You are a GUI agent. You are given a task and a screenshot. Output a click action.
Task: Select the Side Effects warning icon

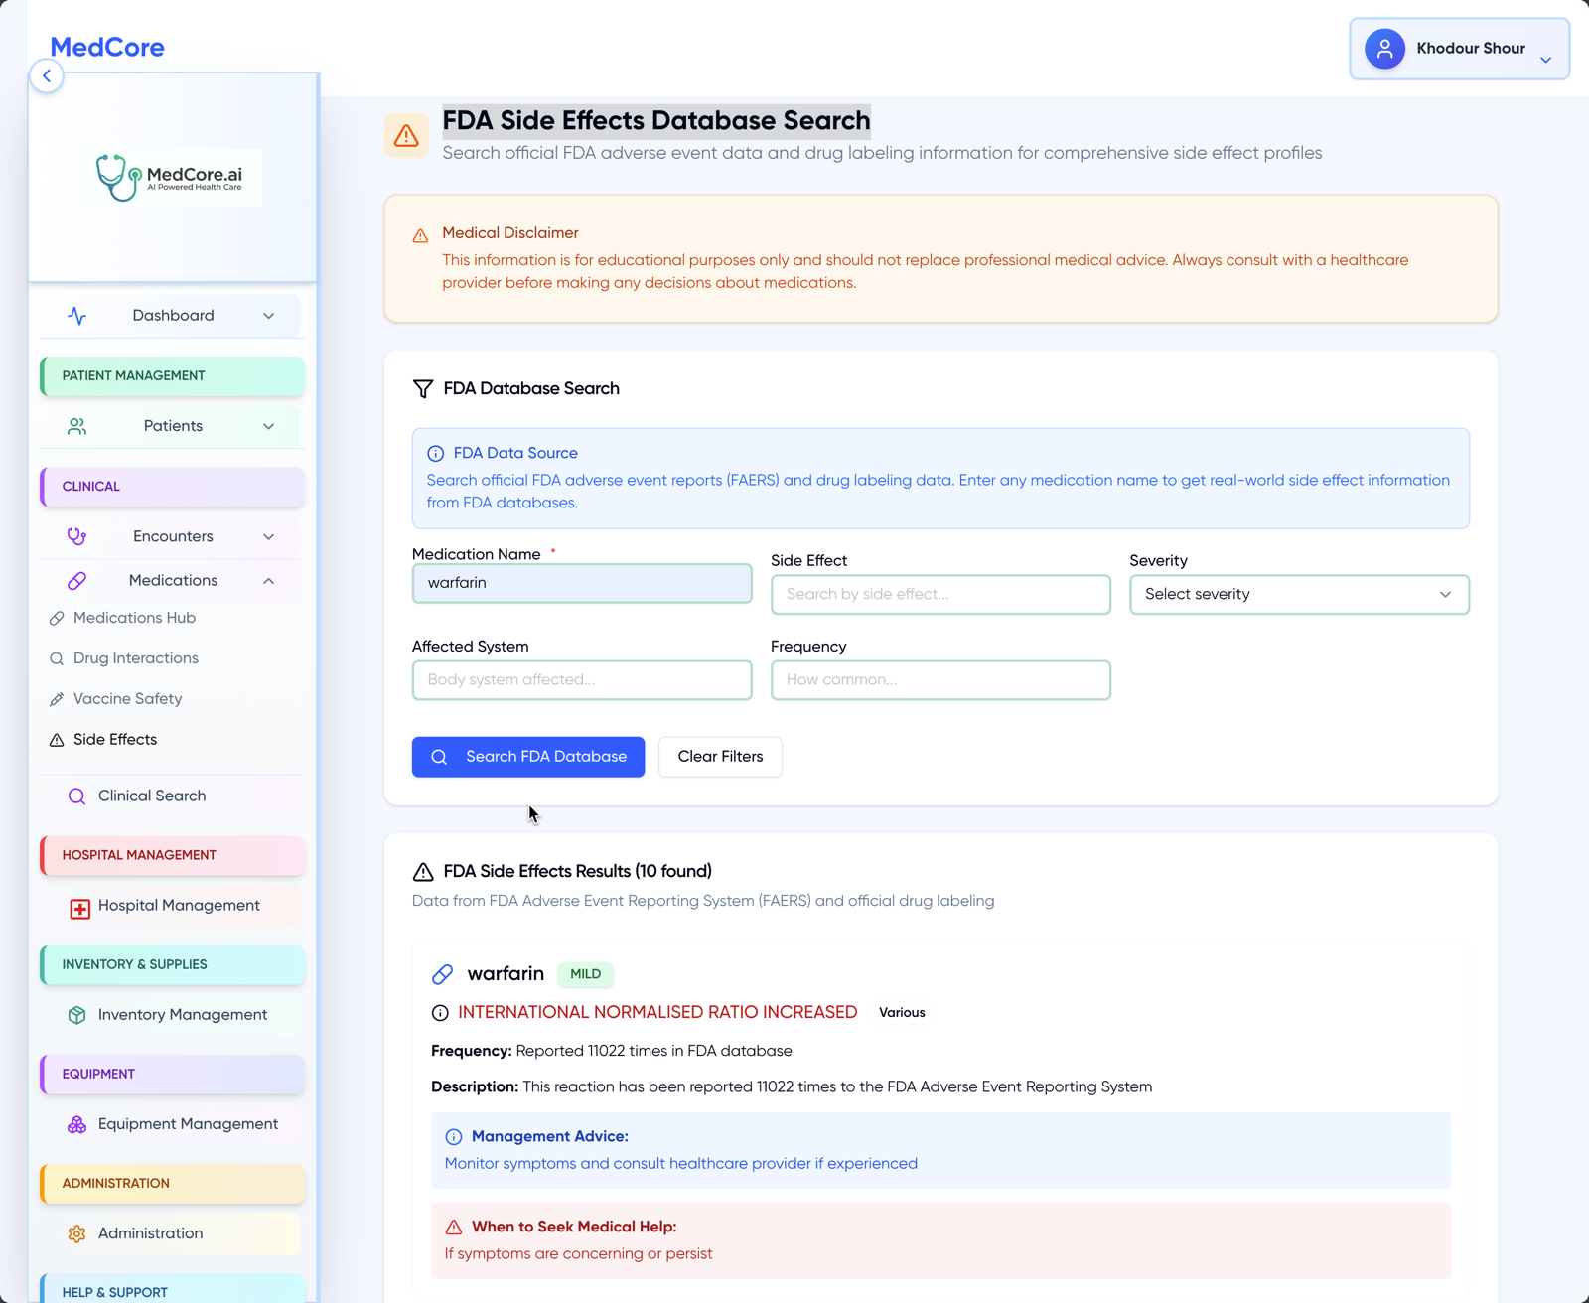tap(55, 740)
